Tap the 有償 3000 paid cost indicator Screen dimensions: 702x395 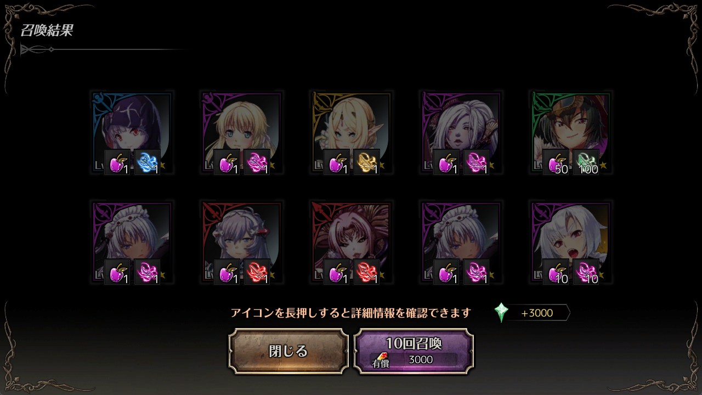tap(414, 360)
